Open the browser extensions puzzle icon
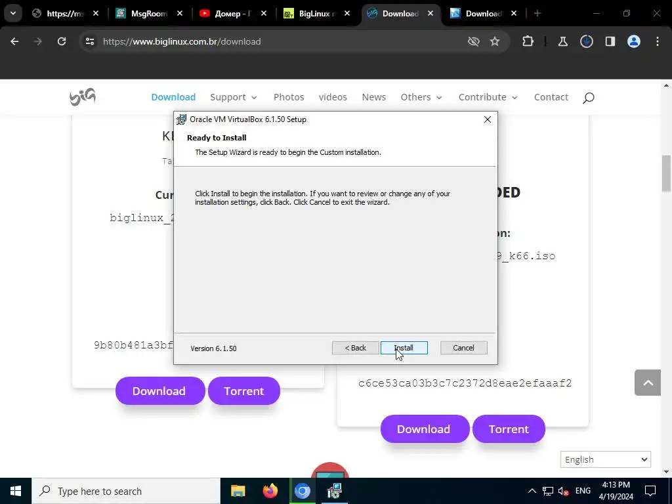The width and height of the screenshot is (672, 504). pos(528,41)
